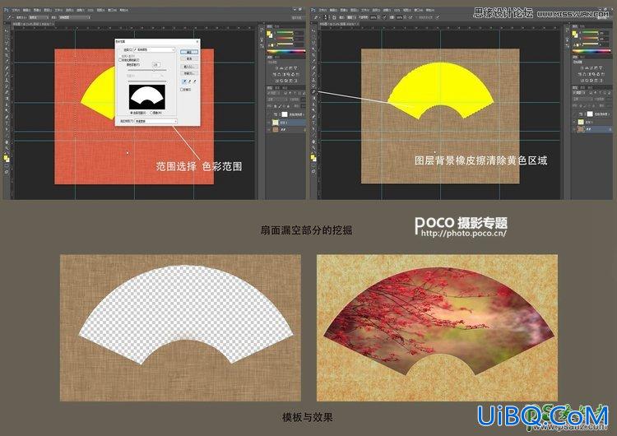
Task: Hide layer 1 in left screenshot Layers panel
Action: (269, 123)
